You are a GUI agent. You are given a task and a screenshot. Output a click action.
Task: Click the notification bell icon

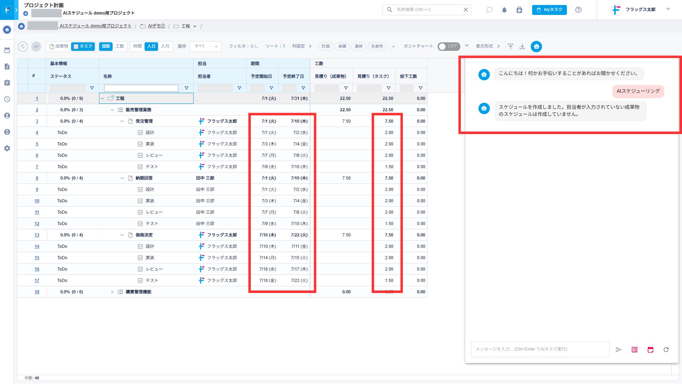click(504, 10)
